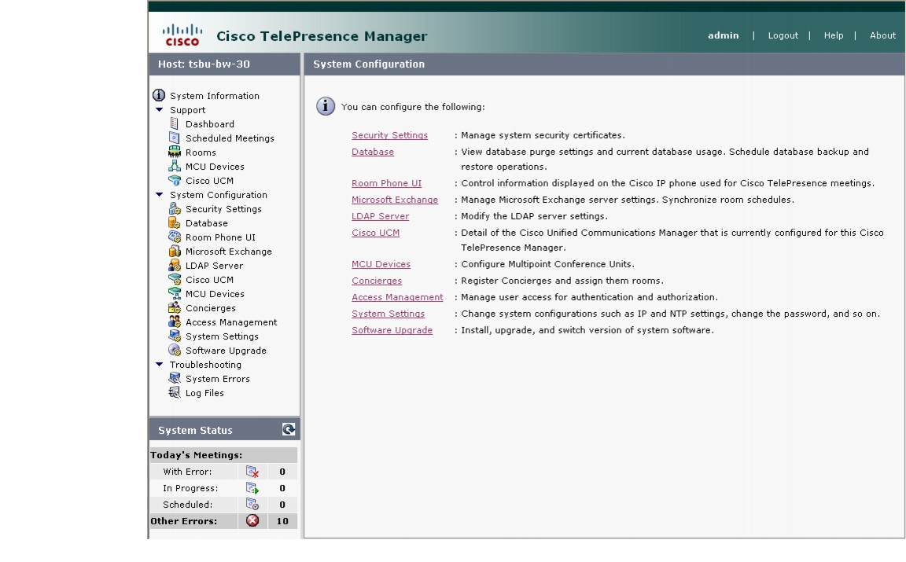Click the In Progress count value
Image resolution: width=906 pixels, height=562 pixels.
pos(282,488)
